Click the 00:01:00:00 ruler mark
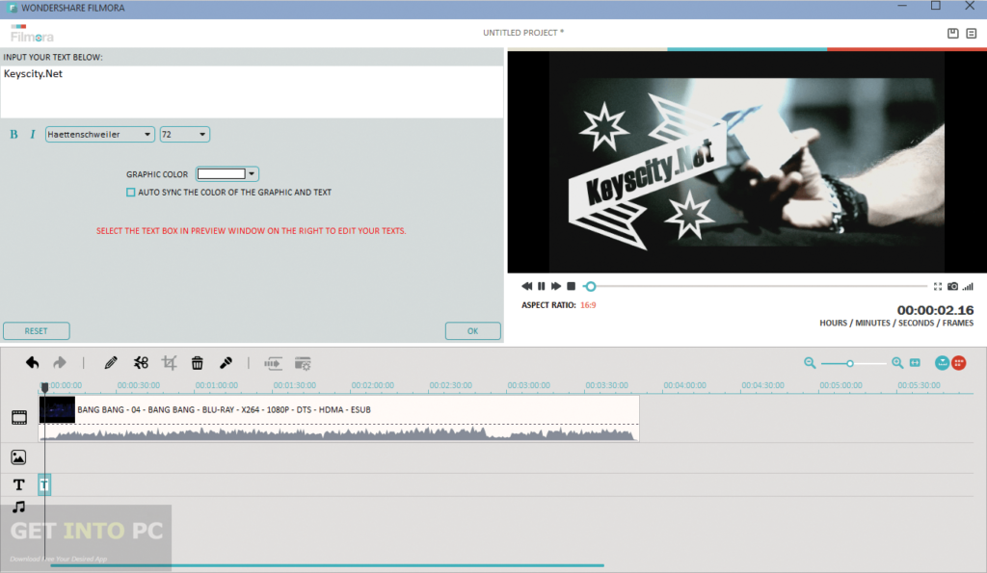The image size is (987, 573). click(217, 385)
